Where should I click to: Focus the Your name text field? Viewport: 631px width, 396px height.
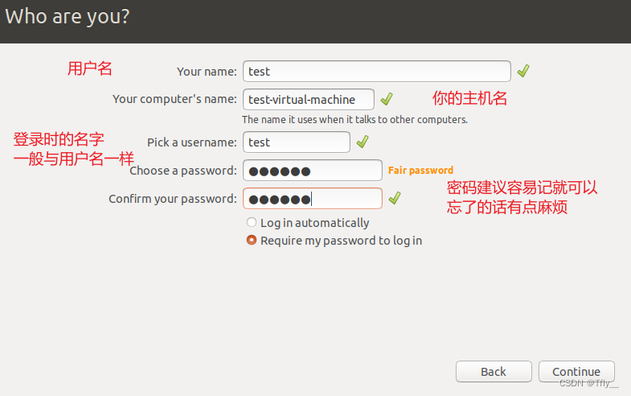point(377,72)
